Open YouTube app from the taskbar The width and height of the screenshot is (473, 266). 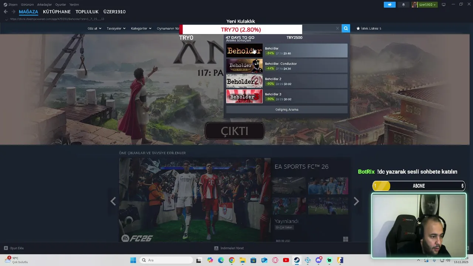click(286, 260)
